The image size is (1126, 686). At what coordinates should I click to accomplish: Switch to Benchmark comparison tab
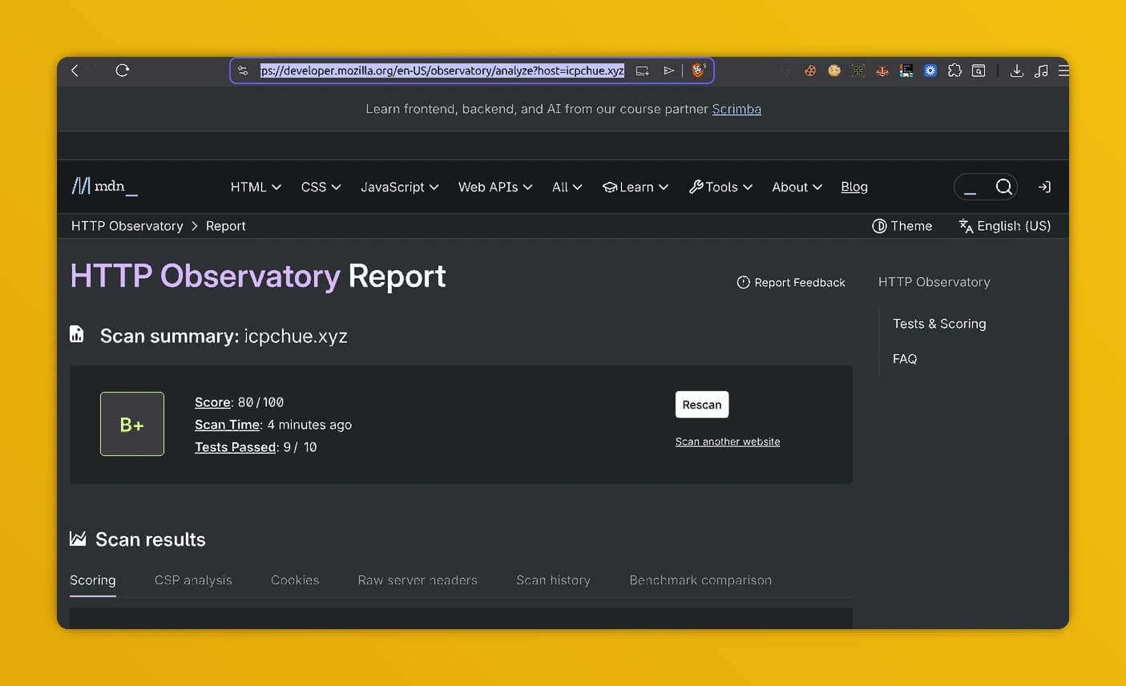tap(700, 580)
